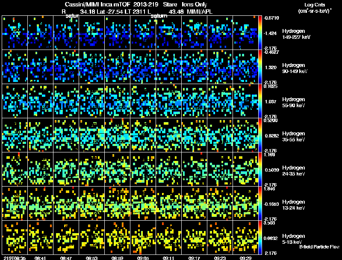
Task: Select the 55-90 keV panel at 08:53
Action: (x=91, y=101)
